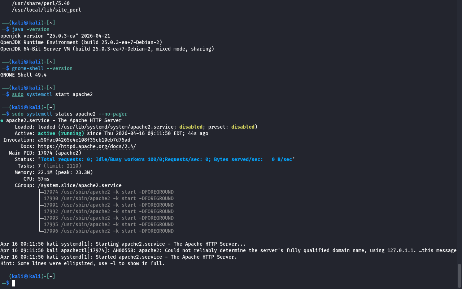The image size is (462, 289).
Task: Click the Invocation ID a59fac04265e4e108f35cb10eb7d75ad
Action: (x=84, y=140)
